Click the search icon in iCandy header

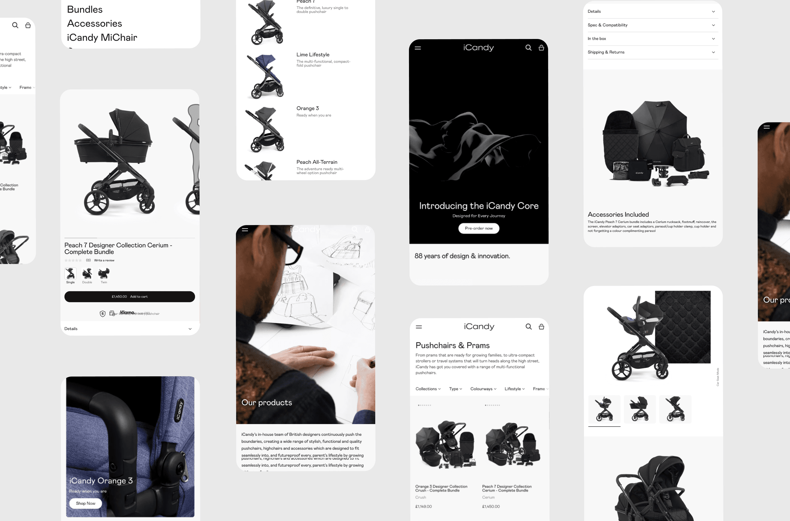(x=528, y=48)
